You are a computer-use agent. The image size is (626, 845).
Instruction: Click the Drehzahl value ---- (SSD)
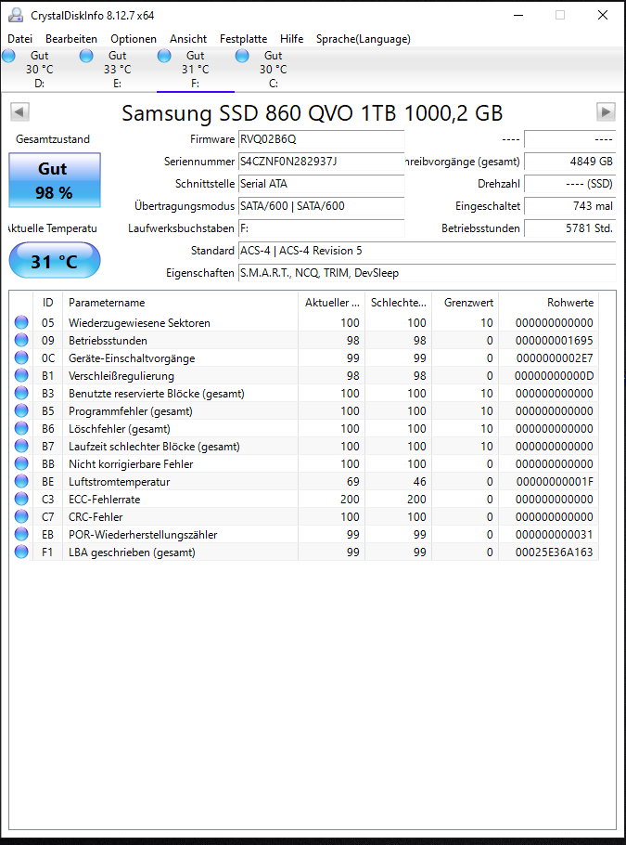570,184
